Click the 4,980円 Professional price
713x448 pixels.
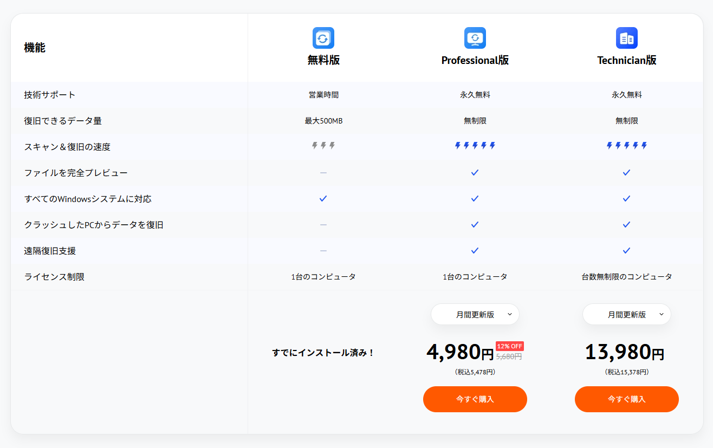point(460,352)
